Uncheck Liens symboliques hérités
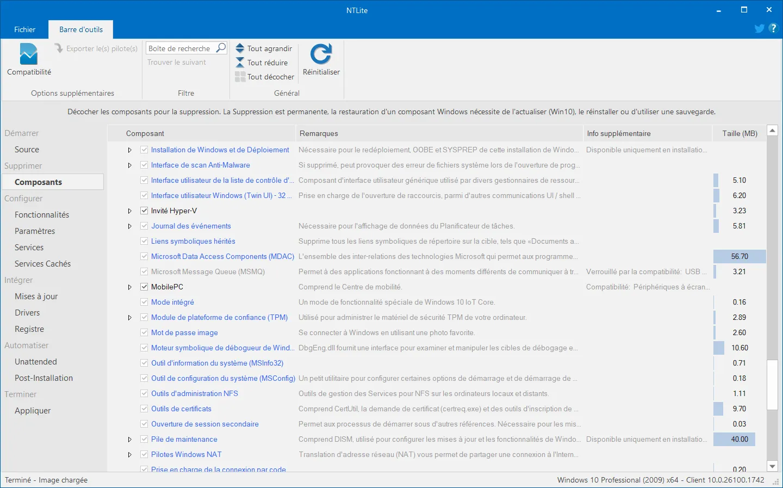Screen dimensions: 783x488 [x=144, y=241]
